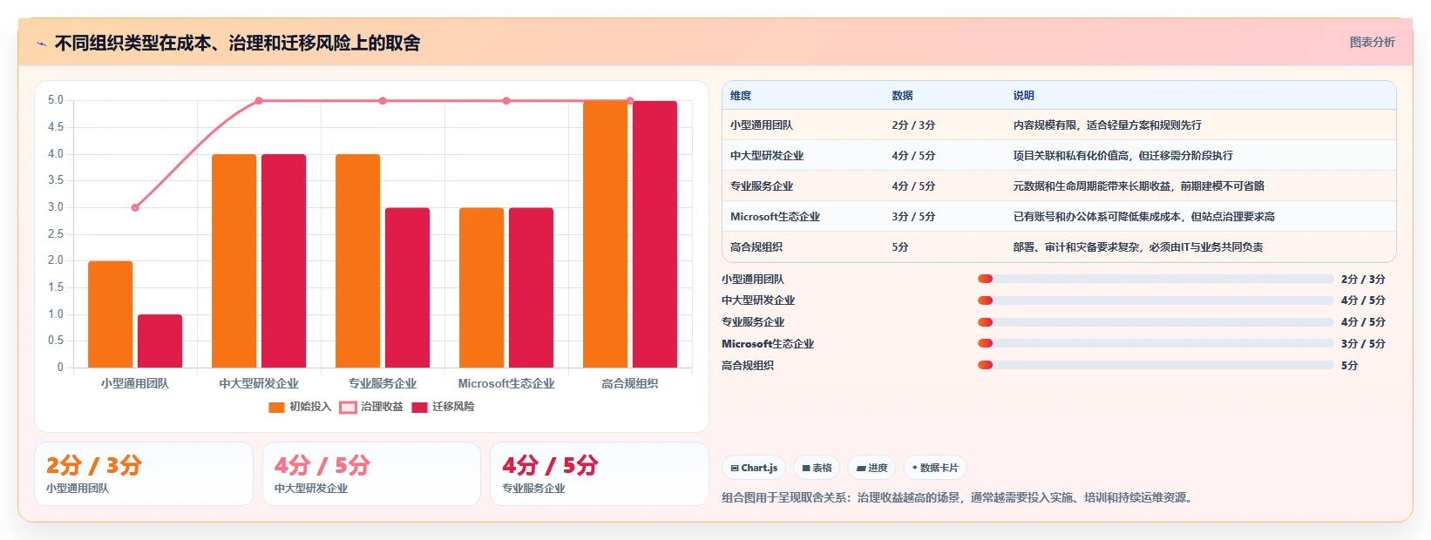Click the 小型通用团队 progress bar

point(1156,279)
